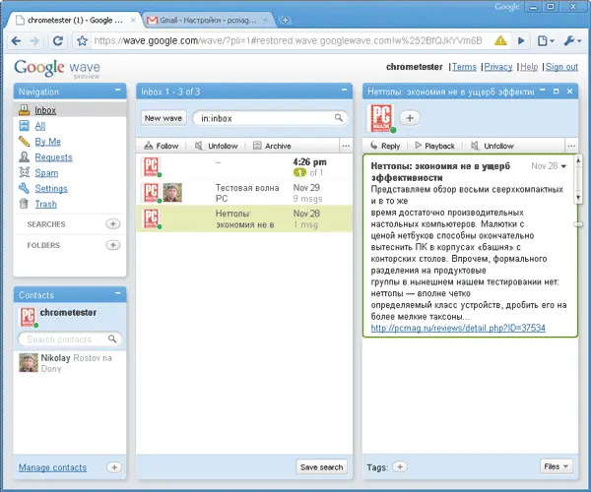Screen dimensions: 591x492
Task: Click the Trash bin icon
Action: (x=24, y=204)
